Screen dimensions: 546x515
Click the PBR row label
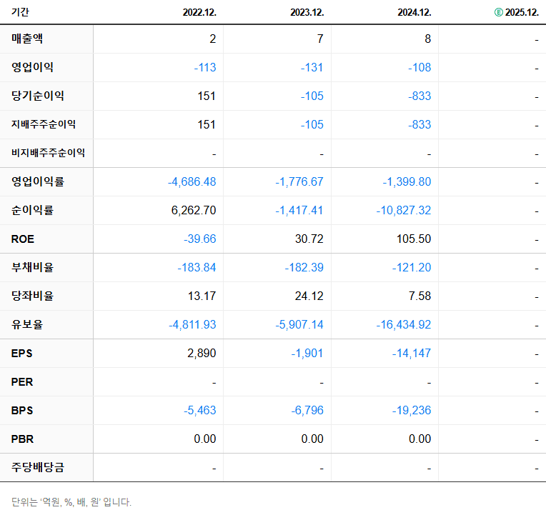pyautogui.click(x=22, y=439)
